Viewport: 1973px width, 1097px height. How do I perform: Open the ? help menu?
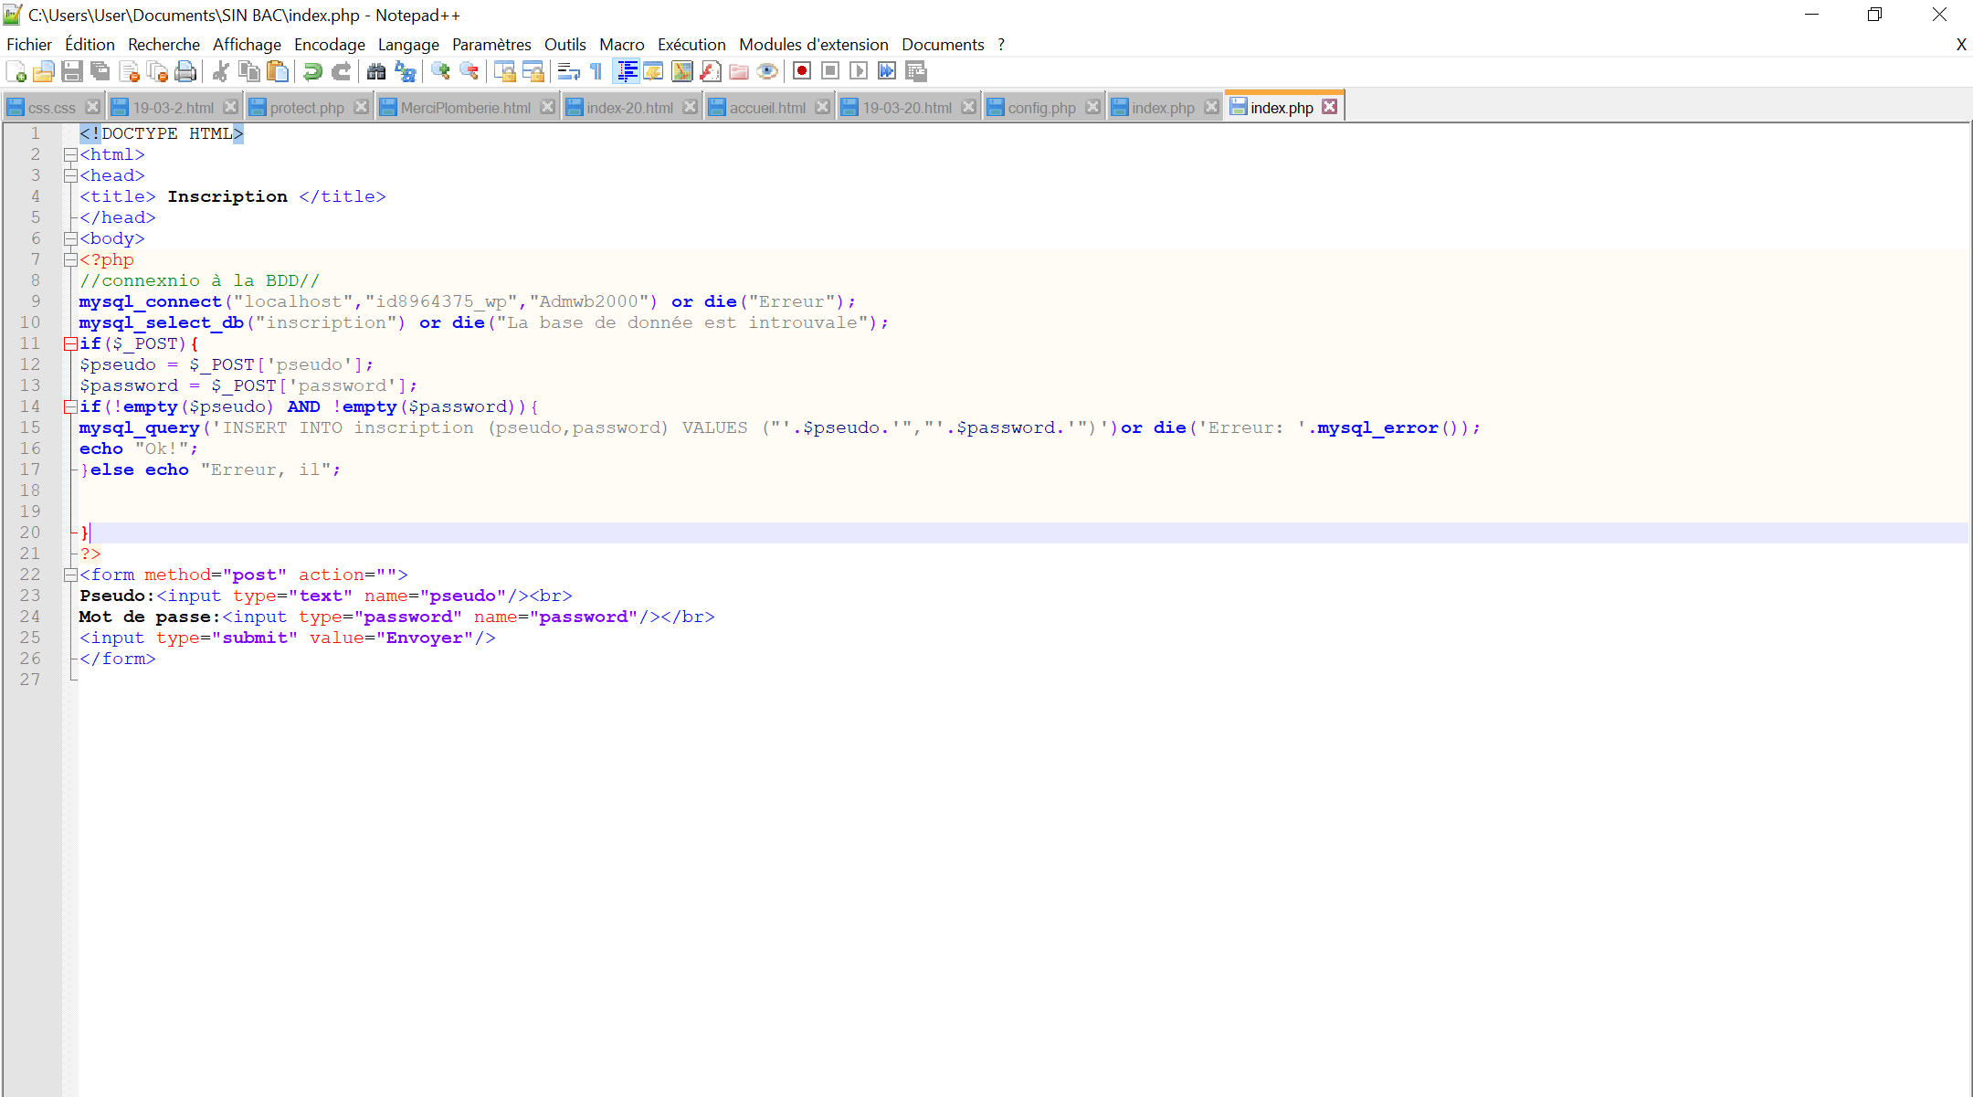[x=1001, y=45]
